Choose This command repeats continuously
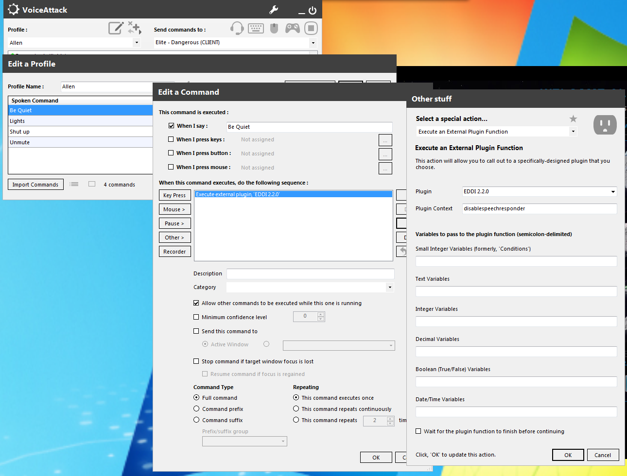 click(296, 408)
